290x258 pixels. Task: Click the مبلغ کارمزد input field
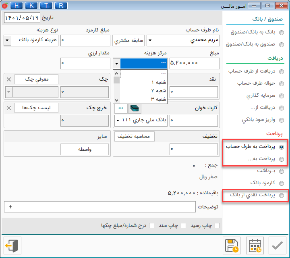(85, 40)
